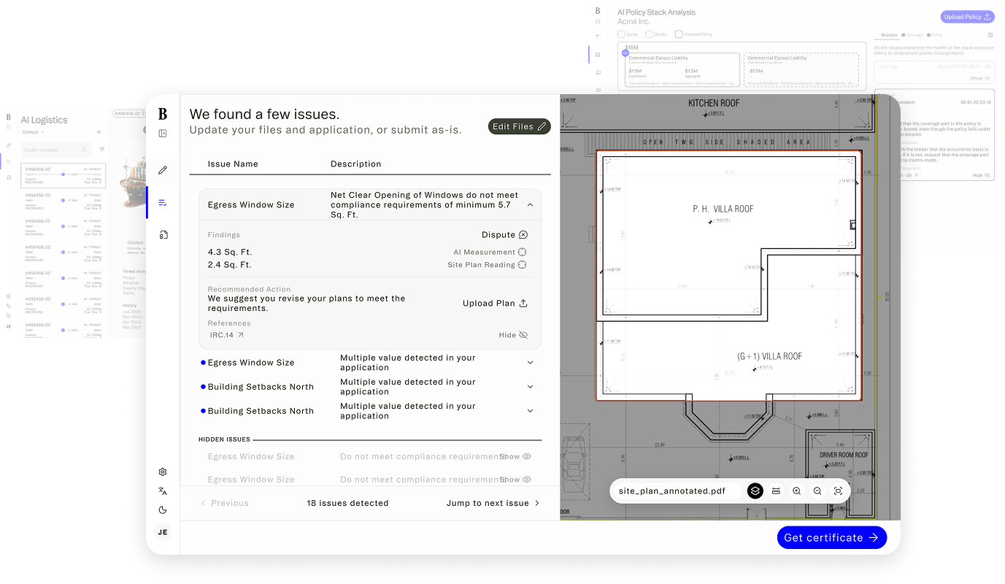Expand second Building Setbacks North issue
Screen dimensions: 1005x584
coord(530,411)
